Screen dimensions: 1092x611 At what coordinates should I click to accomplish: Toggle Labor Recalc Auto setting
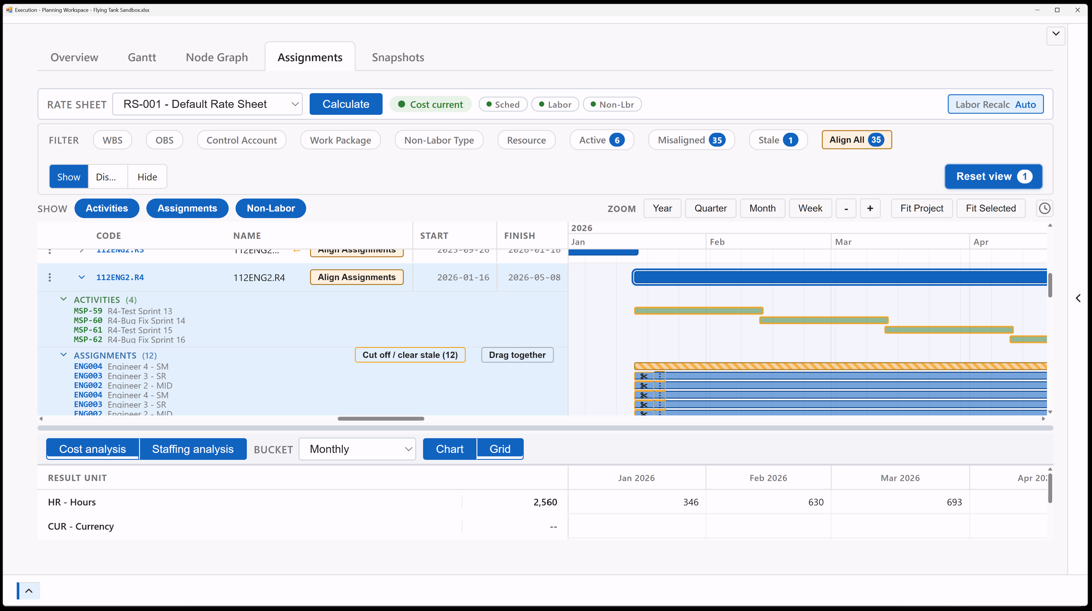995,104
